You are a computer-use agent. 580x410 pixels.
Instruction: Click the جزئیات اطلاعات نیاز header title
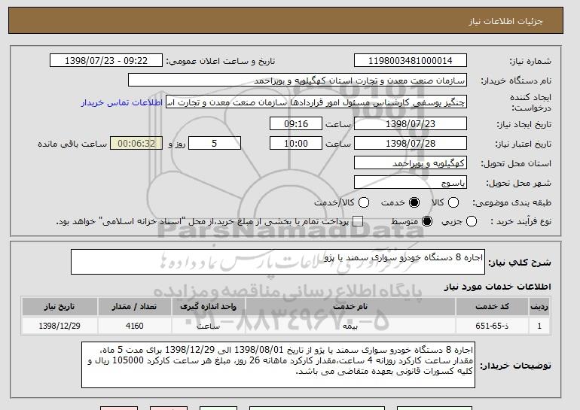pyautogui.click(x=505, y=21)
